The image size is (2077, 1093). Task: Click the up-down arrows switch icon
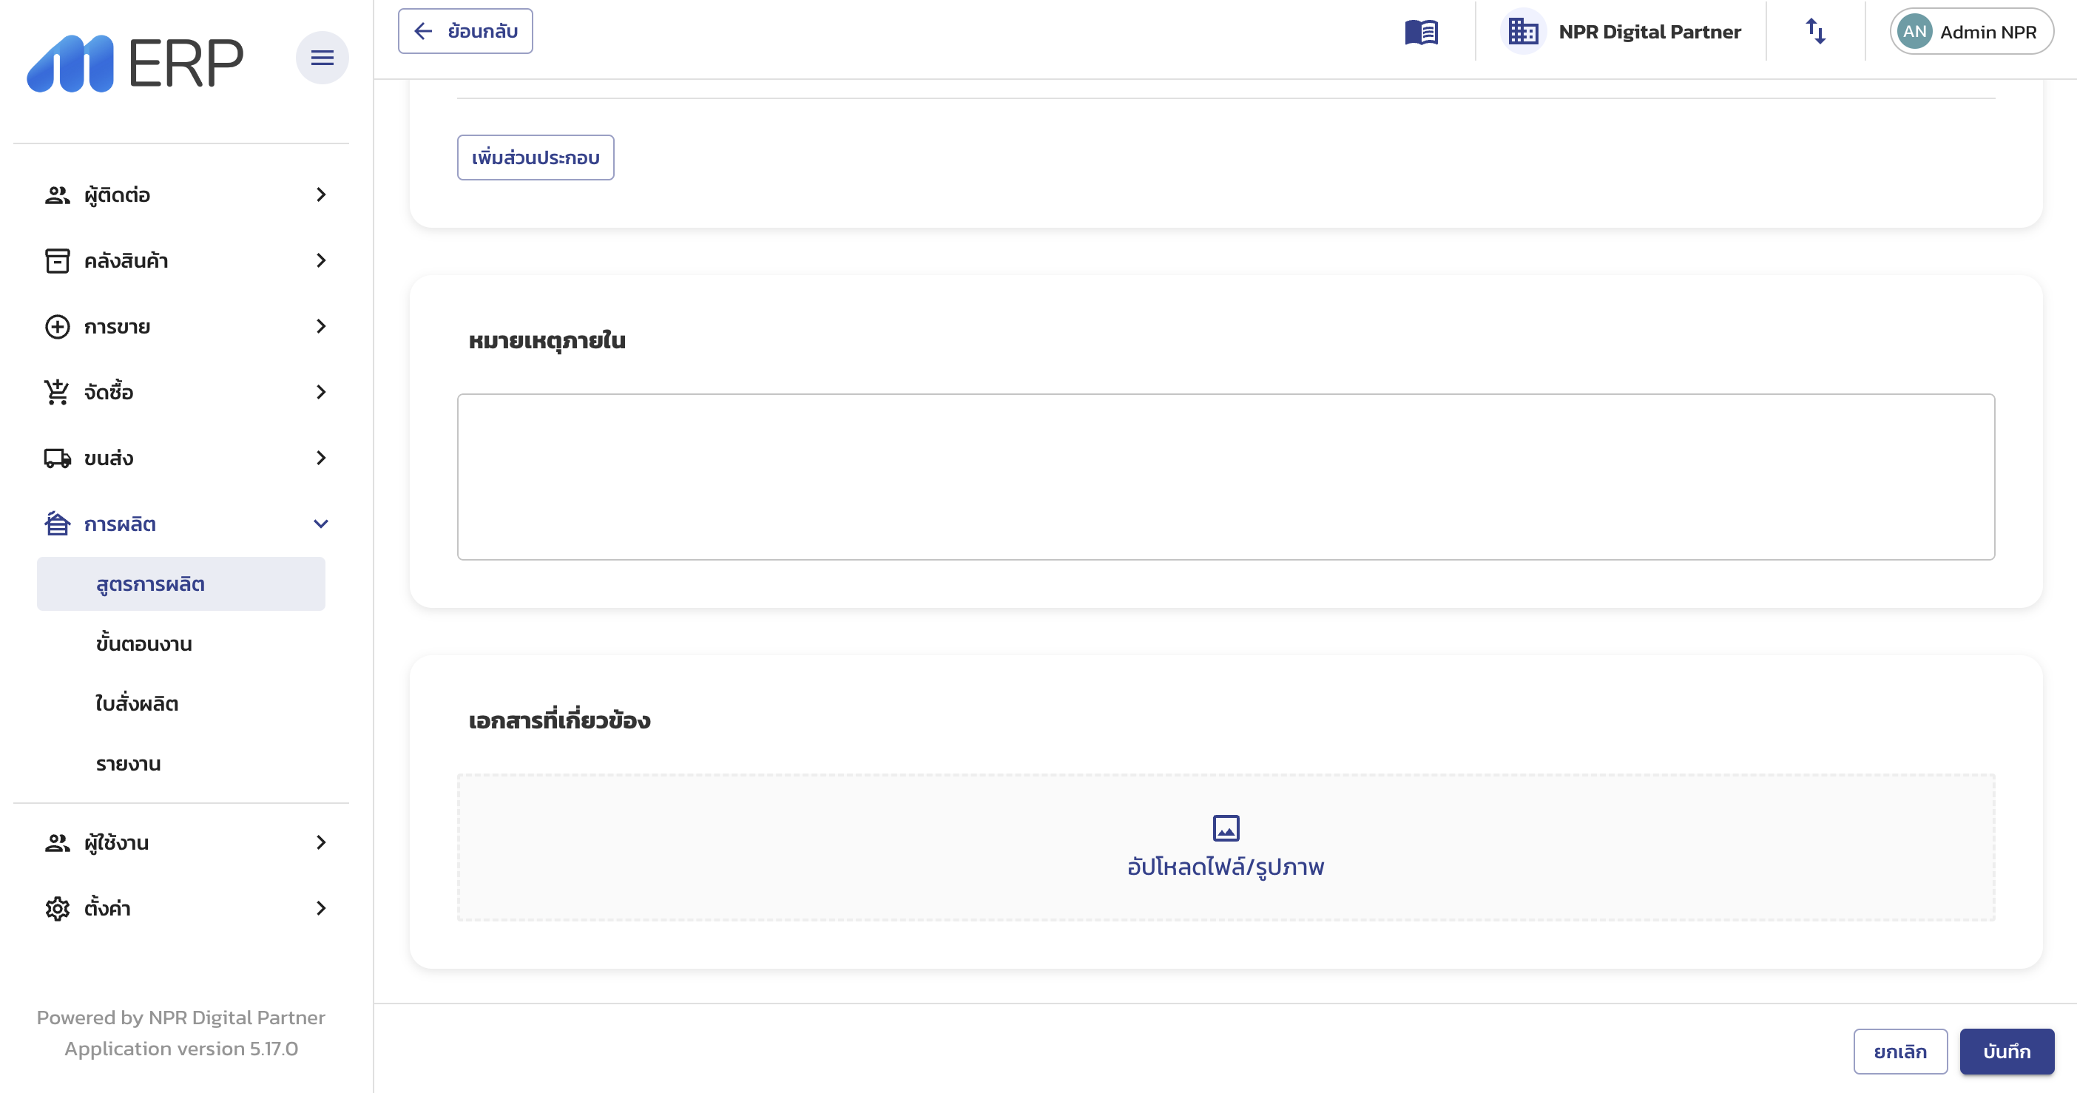1815,33
